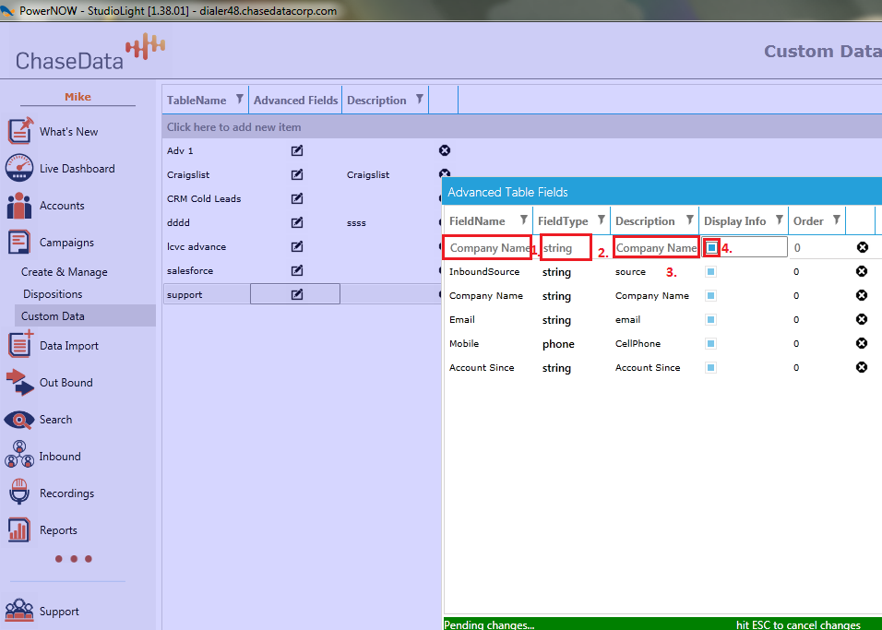Screen dimensions: 882x630
Task: Click the Description input containing Company Name
Action: click(x=655, y=248)
